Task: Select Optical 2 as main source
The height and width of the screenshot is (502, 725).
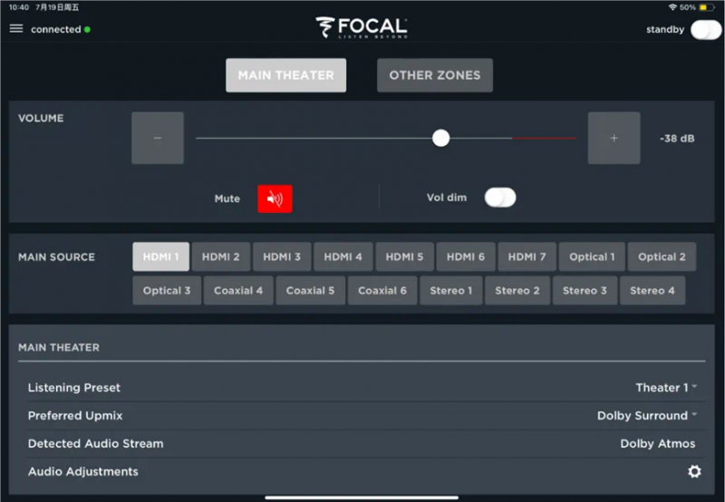Action: (x=662, y=256)
